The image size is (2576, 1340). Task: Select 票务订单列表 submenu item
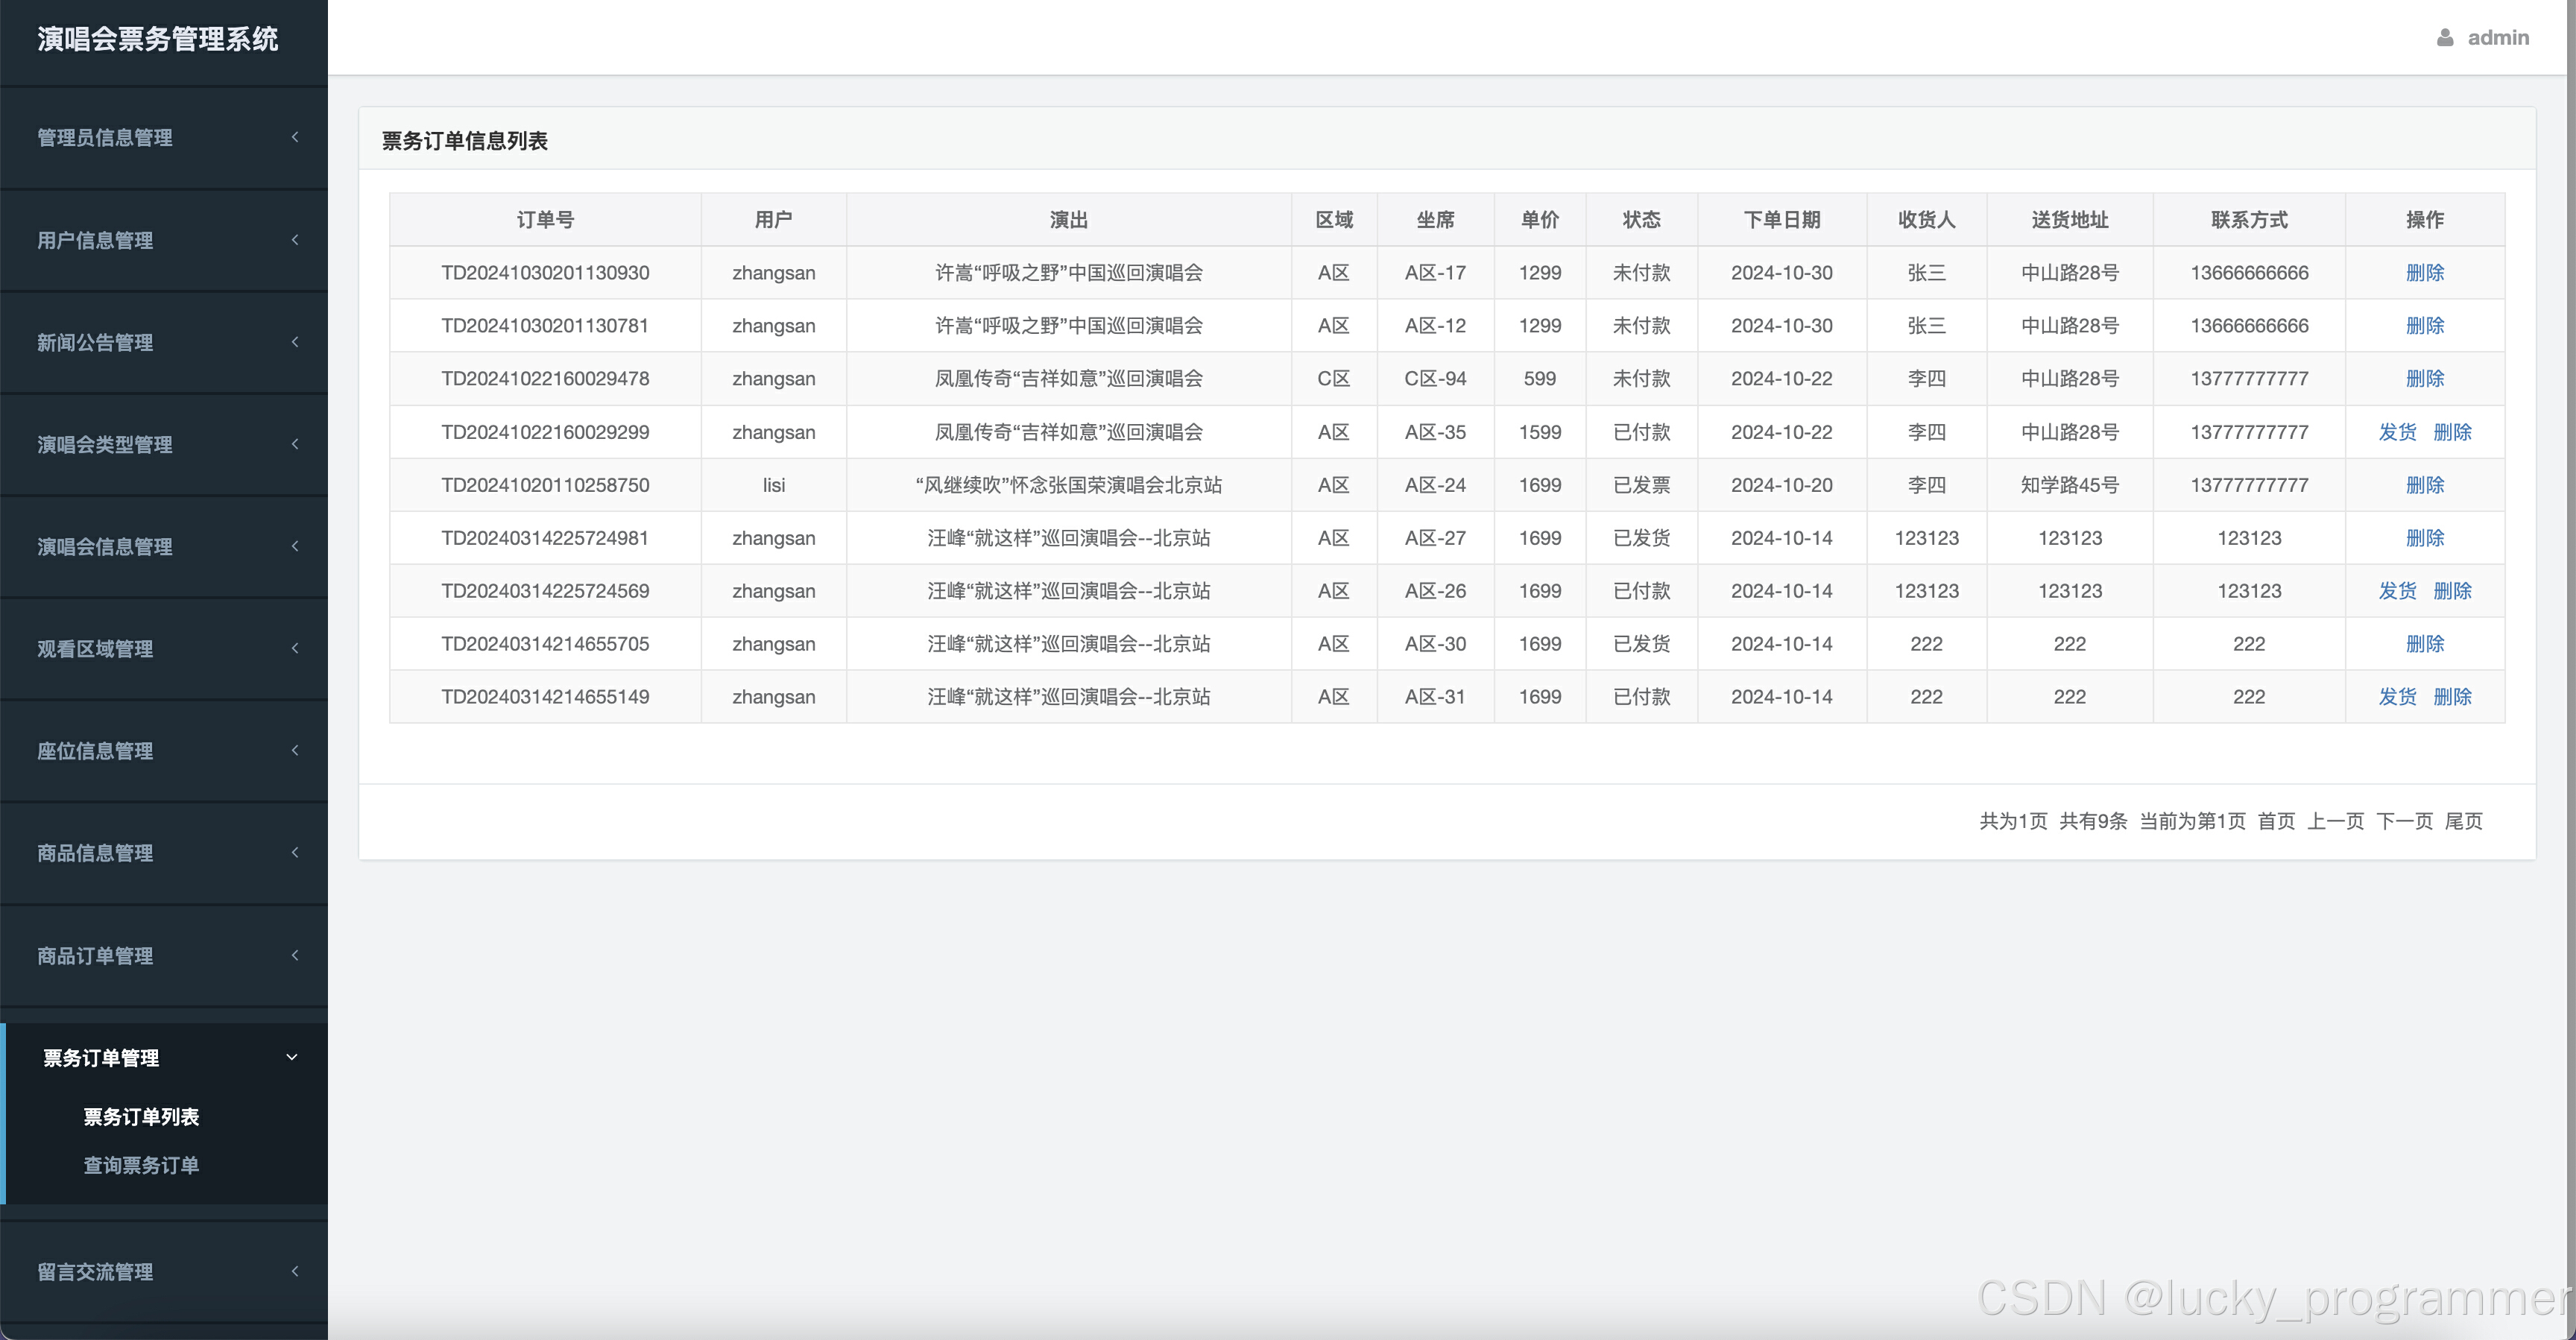tap(141, 1116)
